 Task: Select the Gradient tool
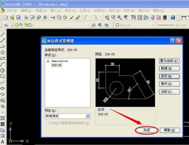click(x=3, y=124)
